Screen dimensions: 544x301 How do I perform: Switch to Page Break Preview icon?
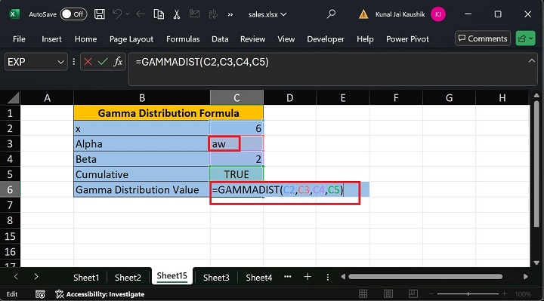click(x=413, y=294)
